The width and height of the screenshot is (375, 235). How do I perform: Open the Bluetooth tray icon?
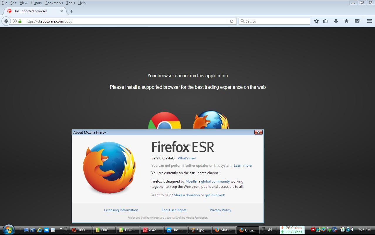click(335, 229)
